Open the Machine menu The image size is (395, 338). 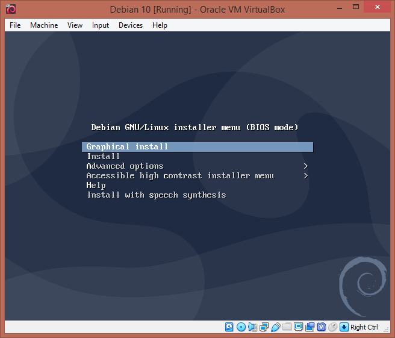tap(44, 25)
